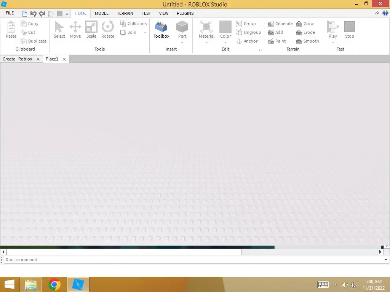Activate the Rotate tool
The image size is (390, 292).
click(x=108, y=30)
